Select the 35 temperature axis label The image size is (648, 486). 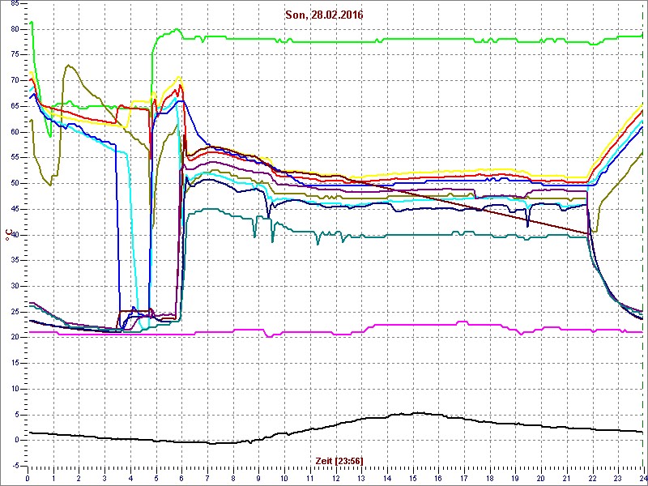click(15, 261)
